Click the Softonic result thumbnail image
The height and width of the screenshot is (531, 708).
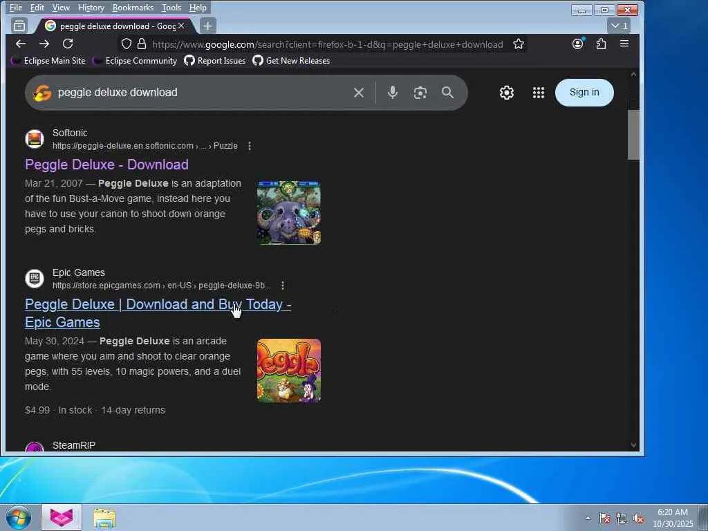[x=289, y=213]
